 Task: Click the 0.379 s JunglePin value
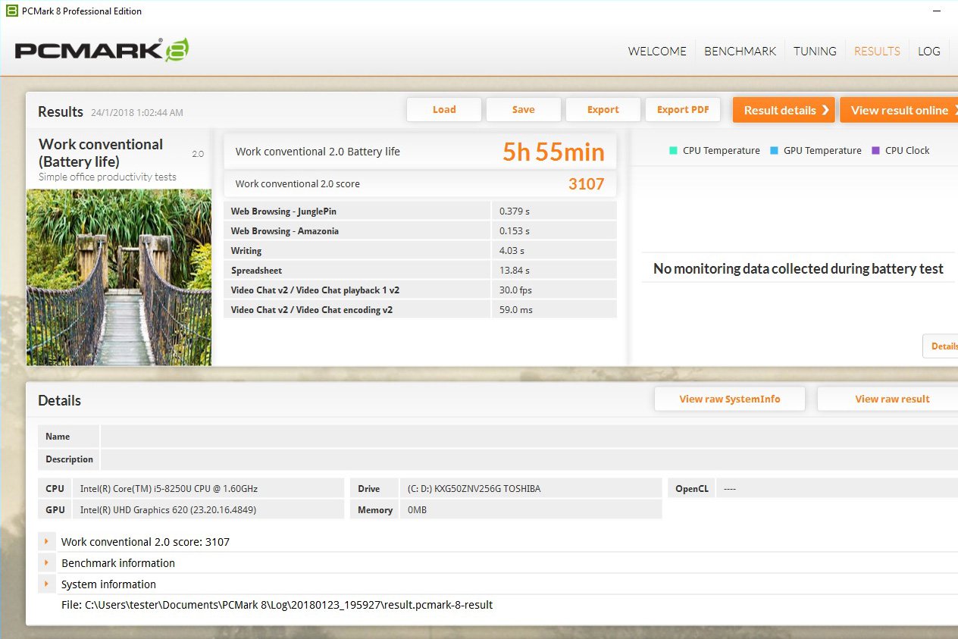coord(514,211)
